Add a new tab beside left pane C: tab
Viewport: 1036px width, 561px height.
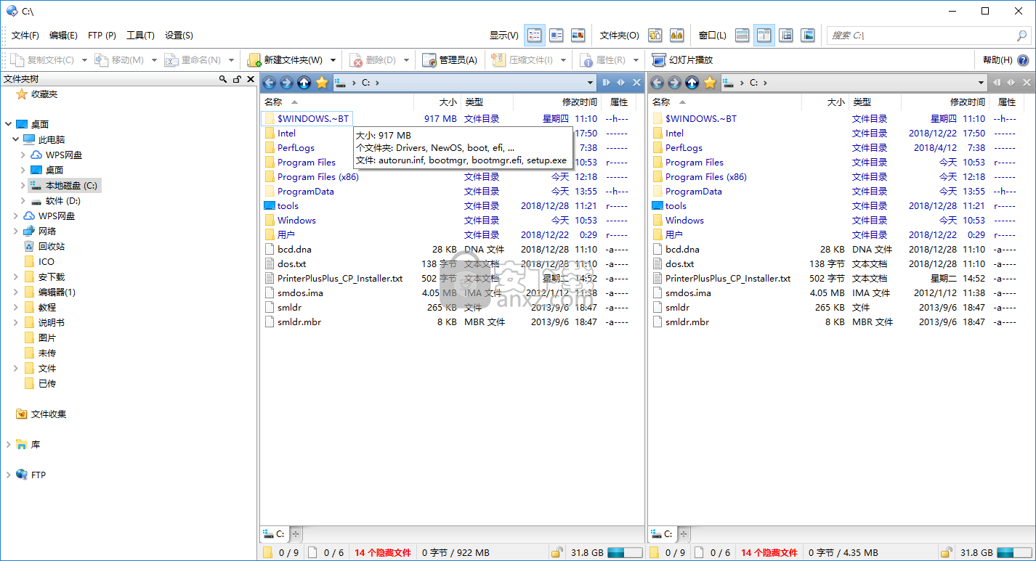tap(296, 534)
